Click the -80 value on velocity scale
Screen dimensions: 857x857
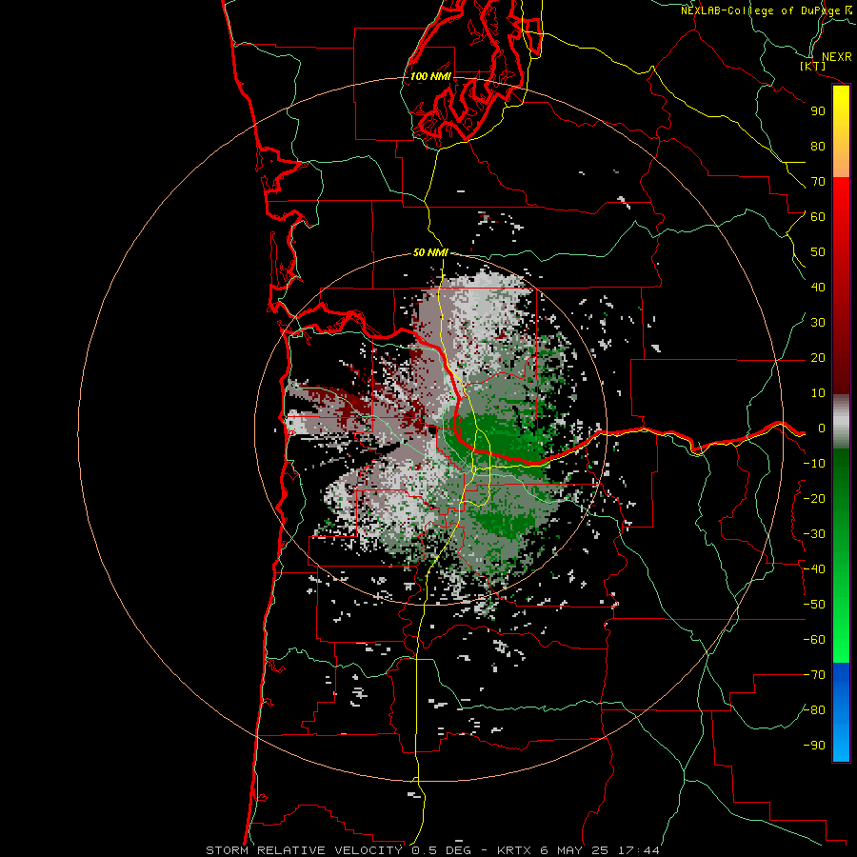814,710
